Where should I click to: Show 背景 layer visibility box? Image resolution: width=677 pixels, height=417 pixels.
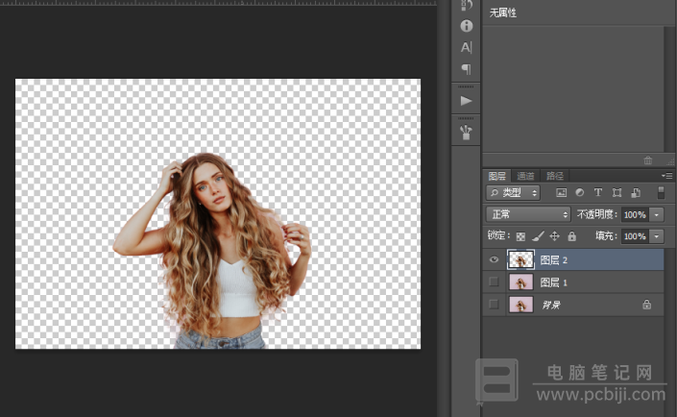494,305
